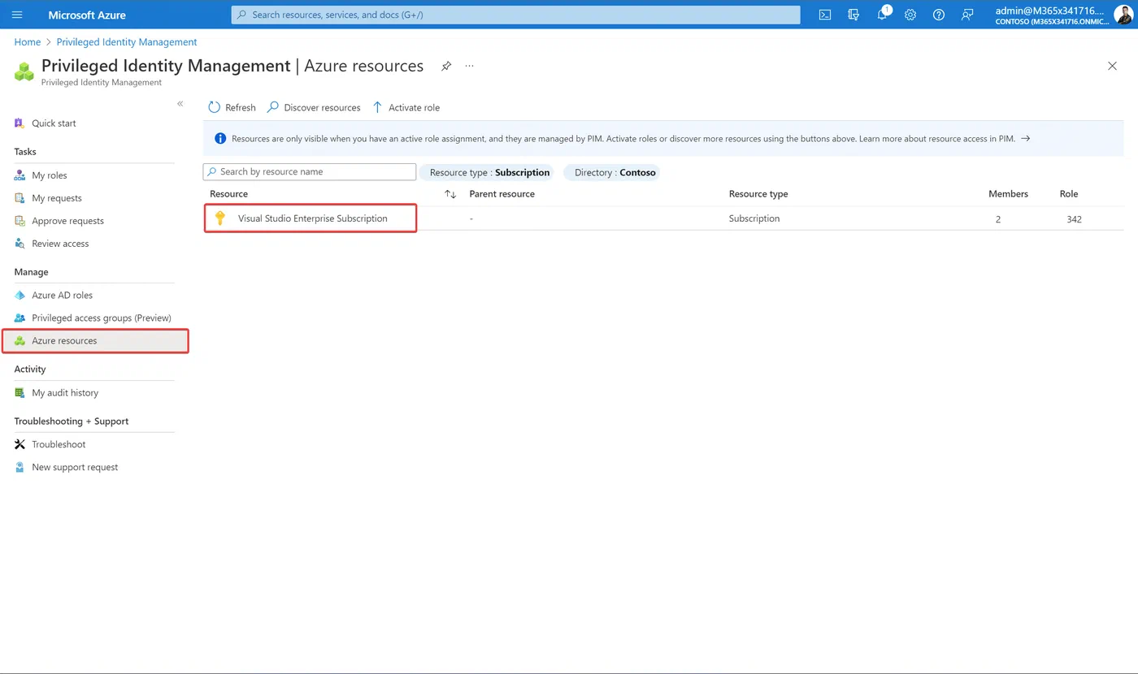
Task: Click the Microsoft Azure logo text
Action: (87, 15)
